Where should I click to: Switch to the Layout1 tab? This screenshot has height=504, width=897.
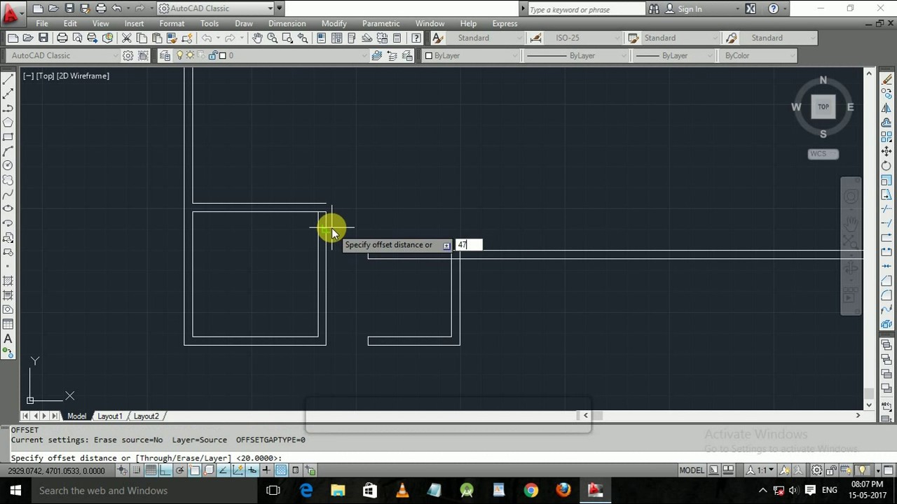tap(109, 416)
